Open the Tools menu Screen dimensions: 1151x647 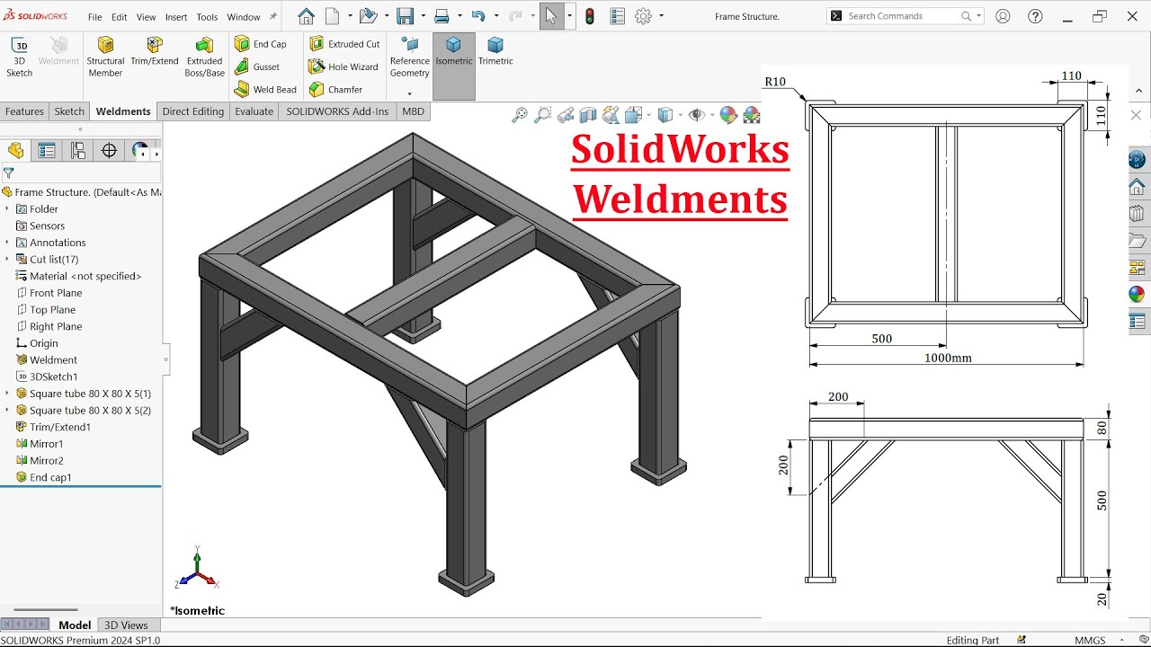pyautogui.click(x=207, y=17)
